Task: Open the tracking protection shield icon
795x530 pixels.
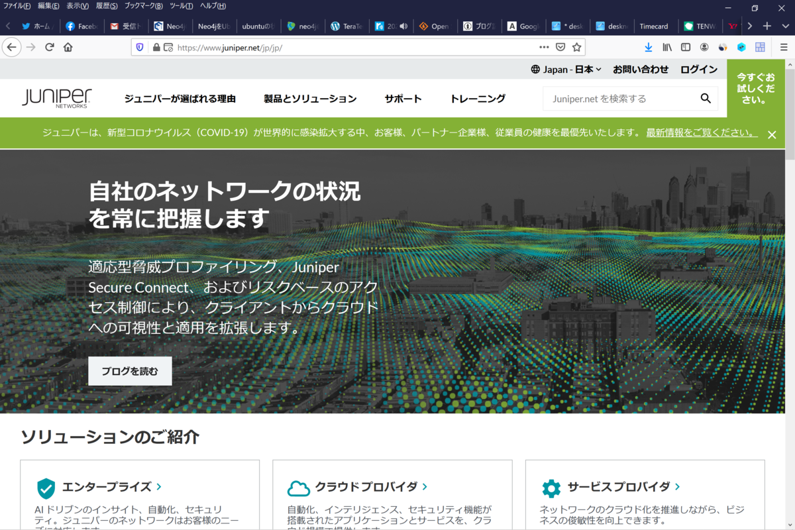Action: click(x=140, y=47)
